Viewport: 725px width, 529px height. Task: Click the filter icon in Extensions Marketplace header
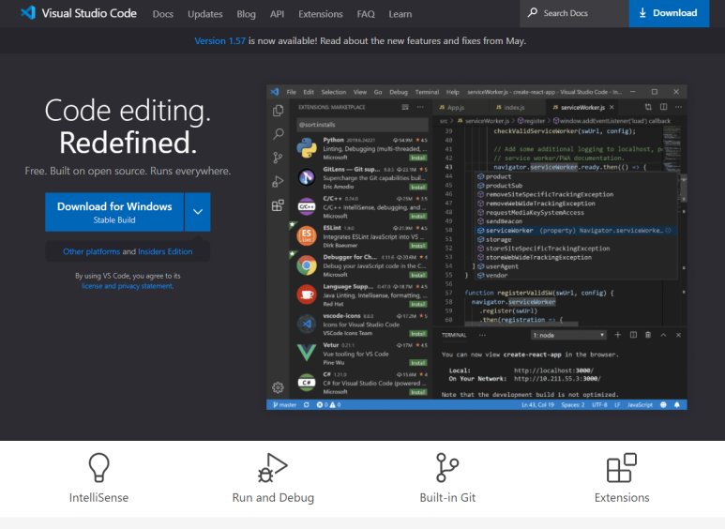pos(405,107)
